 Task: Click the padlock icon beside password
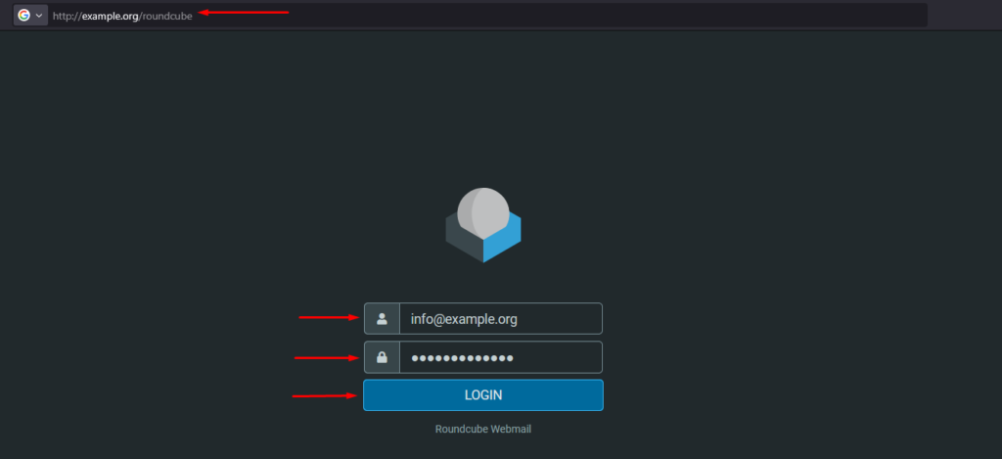click(382, 357)
